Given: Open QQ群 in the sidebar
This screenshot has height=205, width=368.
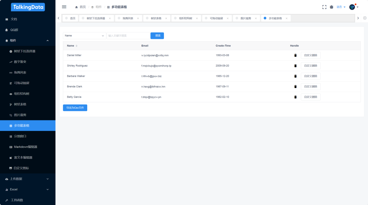Looking at the screenshot, I should pyautogui.click(x=28, y=30).
